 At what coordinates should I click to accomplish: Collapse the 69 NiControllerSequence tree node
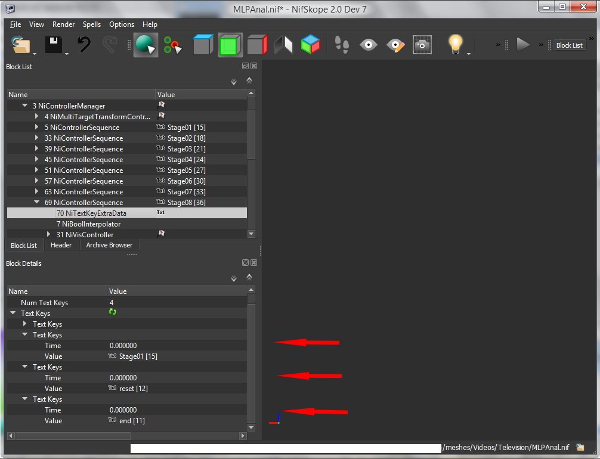(37, 203)
